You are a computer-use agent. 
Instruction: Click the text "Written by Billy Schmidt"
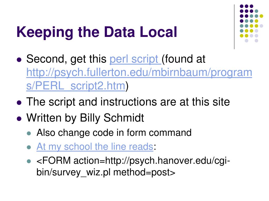pos(85,118)
